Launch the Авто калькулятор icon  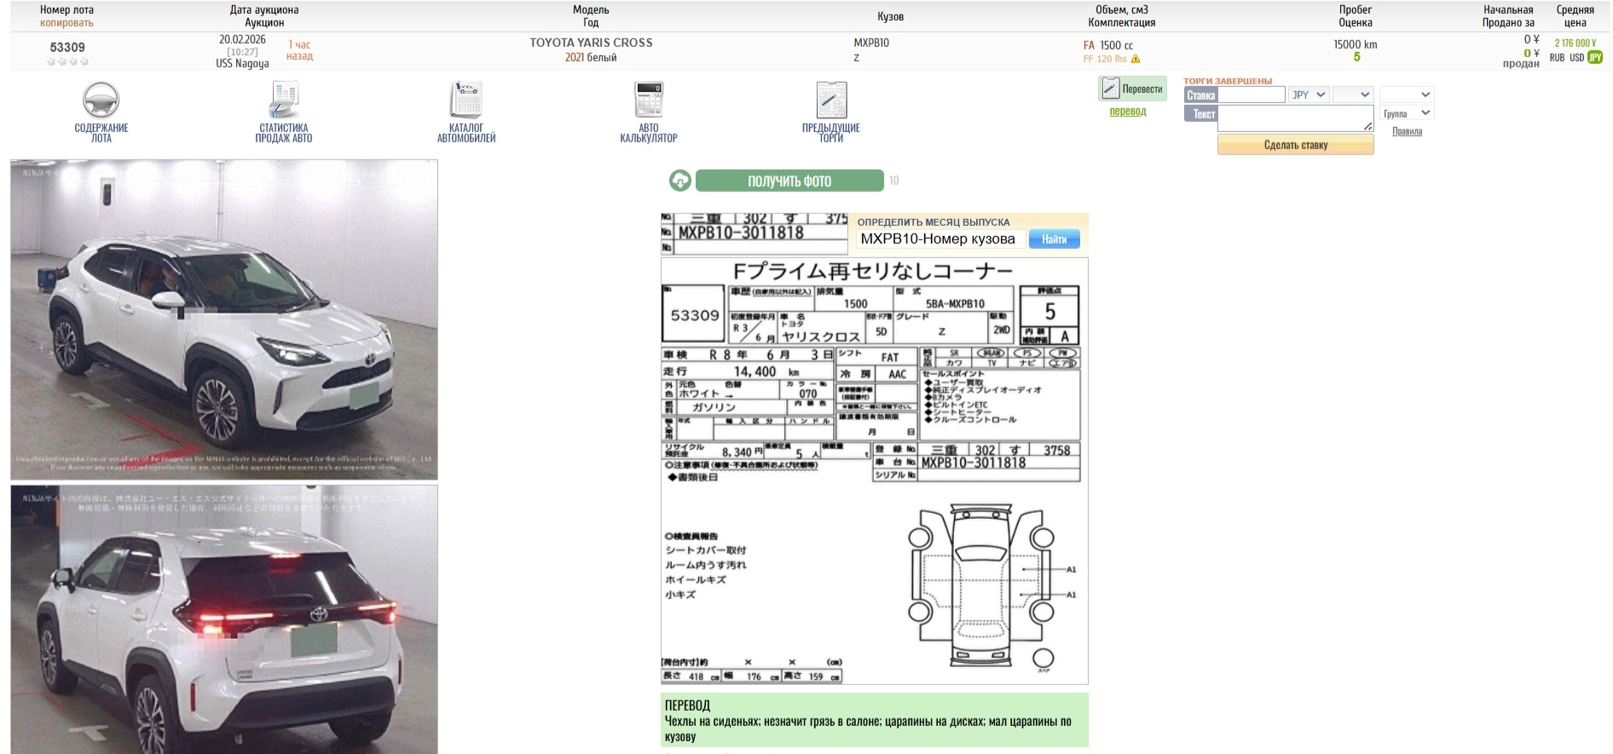pyautogui.click(x=649, y=101)
